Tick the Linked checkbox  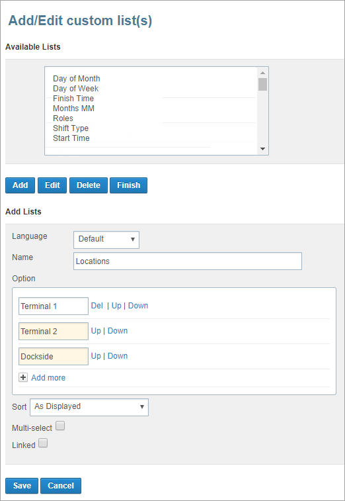pyautogui.click(x=43, y=443)
